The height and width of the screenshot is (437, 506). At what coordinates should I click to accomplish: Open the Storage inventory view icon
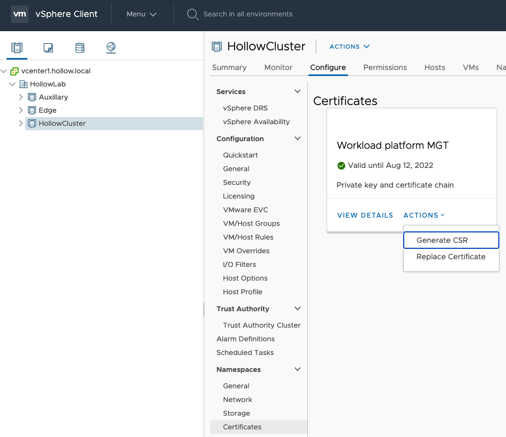point(80,48)
